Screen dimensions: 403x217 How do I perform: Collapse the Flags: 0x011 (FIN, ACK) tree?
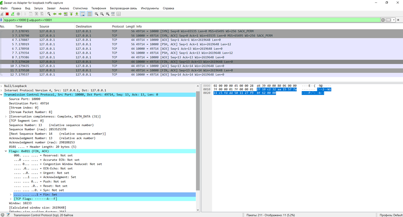click(x=6, y=151)
